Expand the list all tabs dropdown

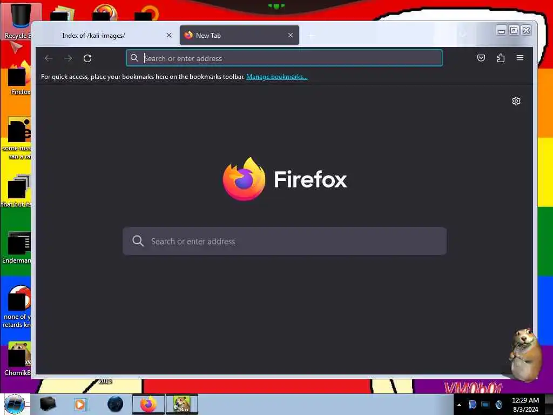pos(463,35)
